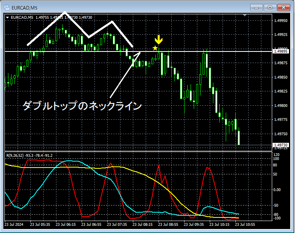295x233 pixels.
Task: Select the ダブルトップのネックライン text label
Action: coord(82,106)
